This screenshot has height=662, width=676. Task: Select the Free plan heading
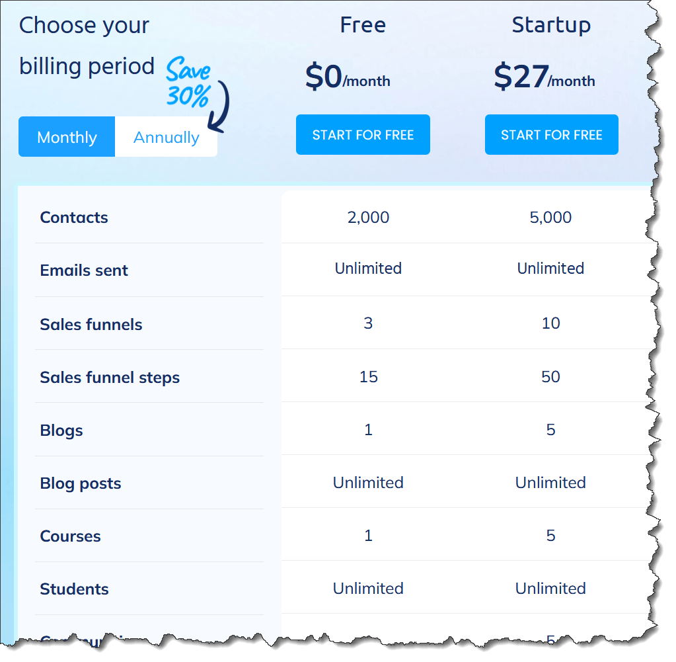tap(363, 25)
